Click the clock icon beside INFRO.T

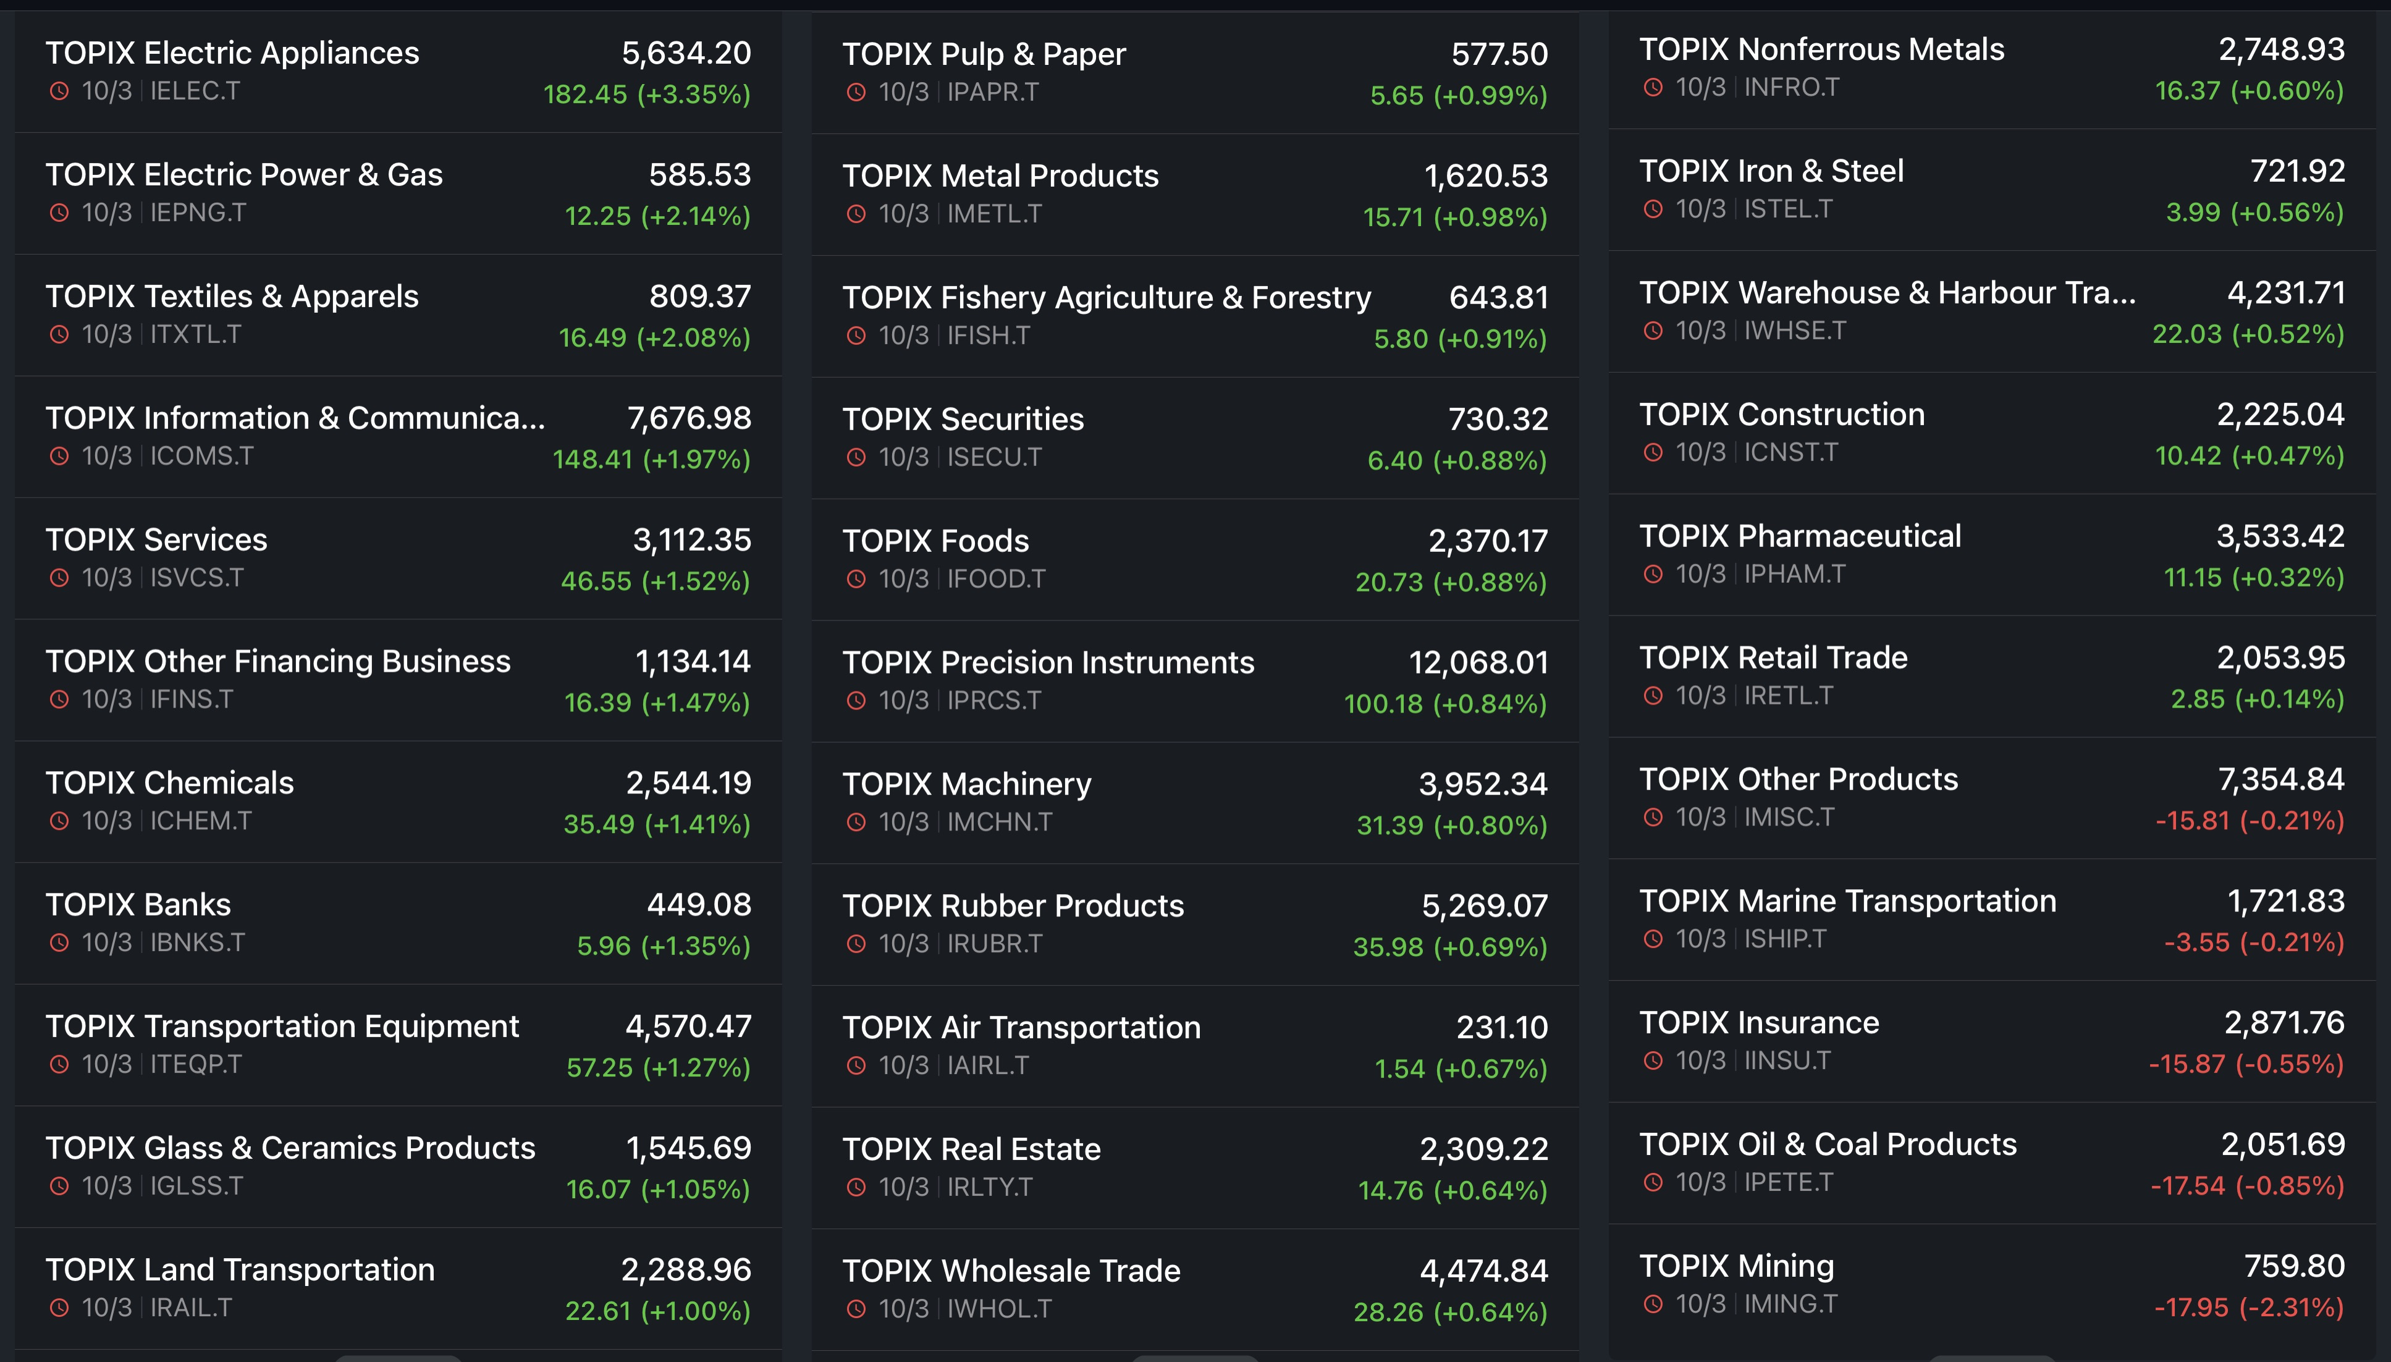pos(1653,87)
